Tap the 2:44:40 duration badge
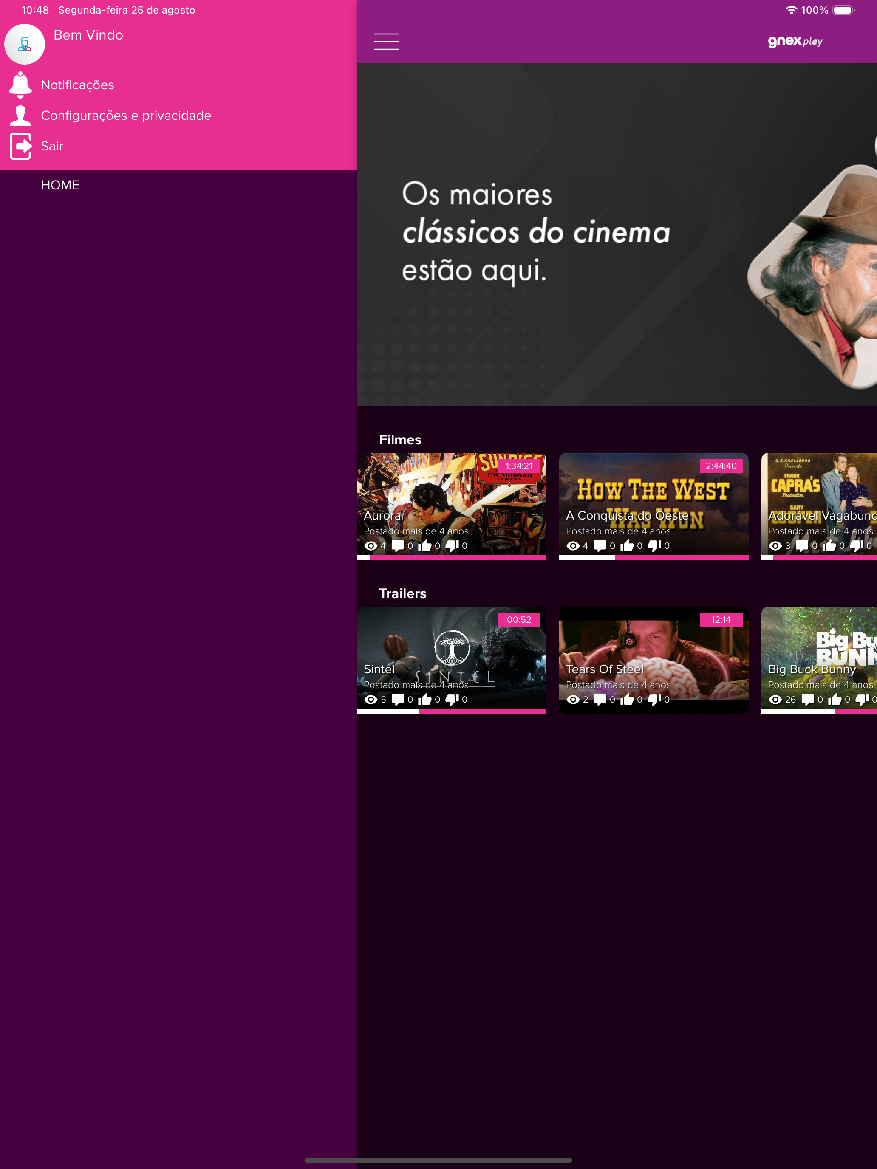The image size is (877, 1169). pyautogui.click(x=721, y=466)
